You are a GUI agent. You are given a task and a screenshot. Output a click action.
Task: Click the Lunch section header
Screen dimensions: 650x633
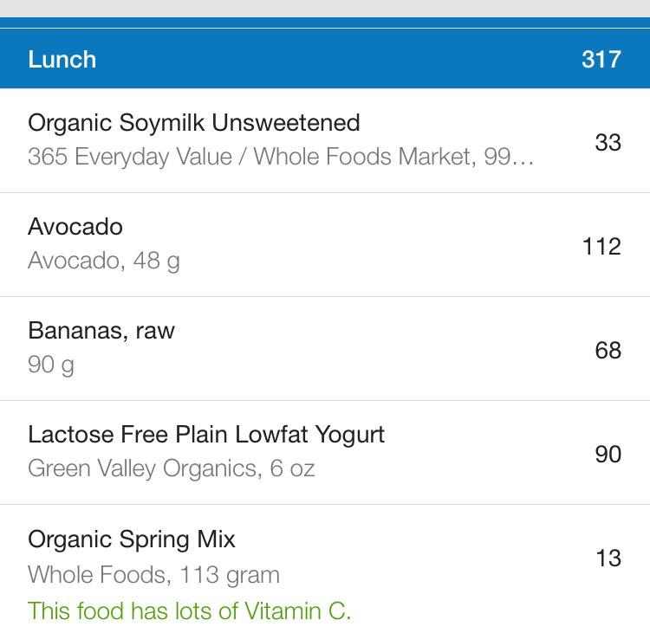62,60
